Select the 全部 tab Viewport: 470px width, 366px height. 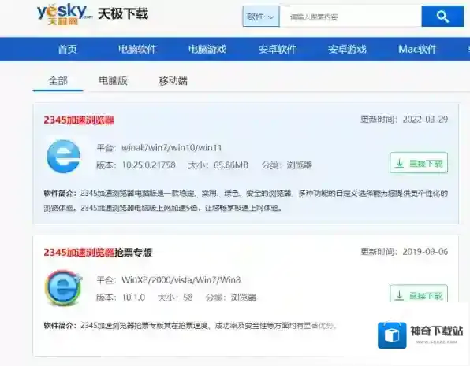click(x=58, y=81)
